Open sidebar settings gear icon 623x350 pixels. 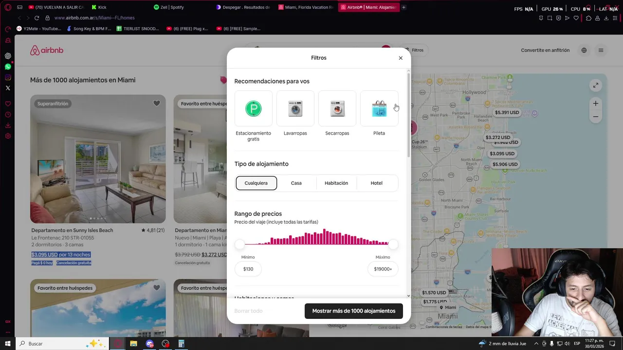click(x=8, y=136)
